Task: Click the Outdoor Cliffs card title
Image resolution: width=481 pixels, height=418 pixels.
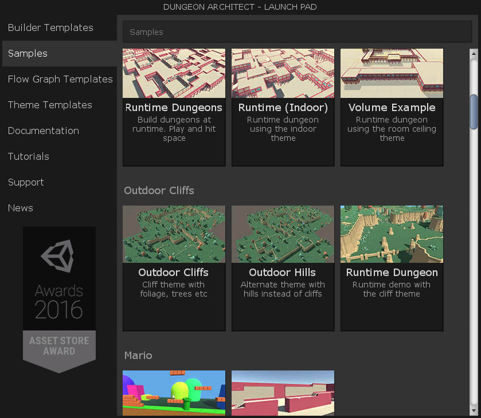Action: (173, 273)
